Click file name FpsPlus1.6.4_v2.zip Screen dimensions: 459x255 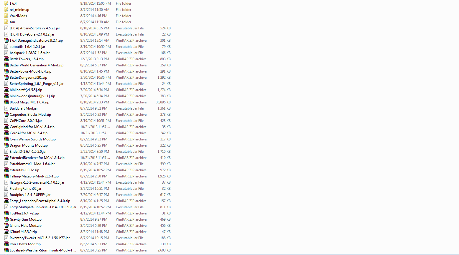pos(24,213)
